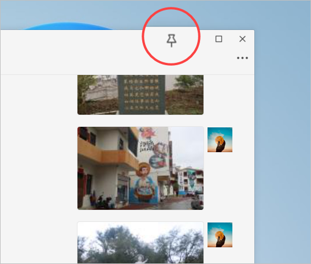Expand chat info via the ellipsis button
The width and height of the screenshot is (311, 264).
click(x=242, y=58)
